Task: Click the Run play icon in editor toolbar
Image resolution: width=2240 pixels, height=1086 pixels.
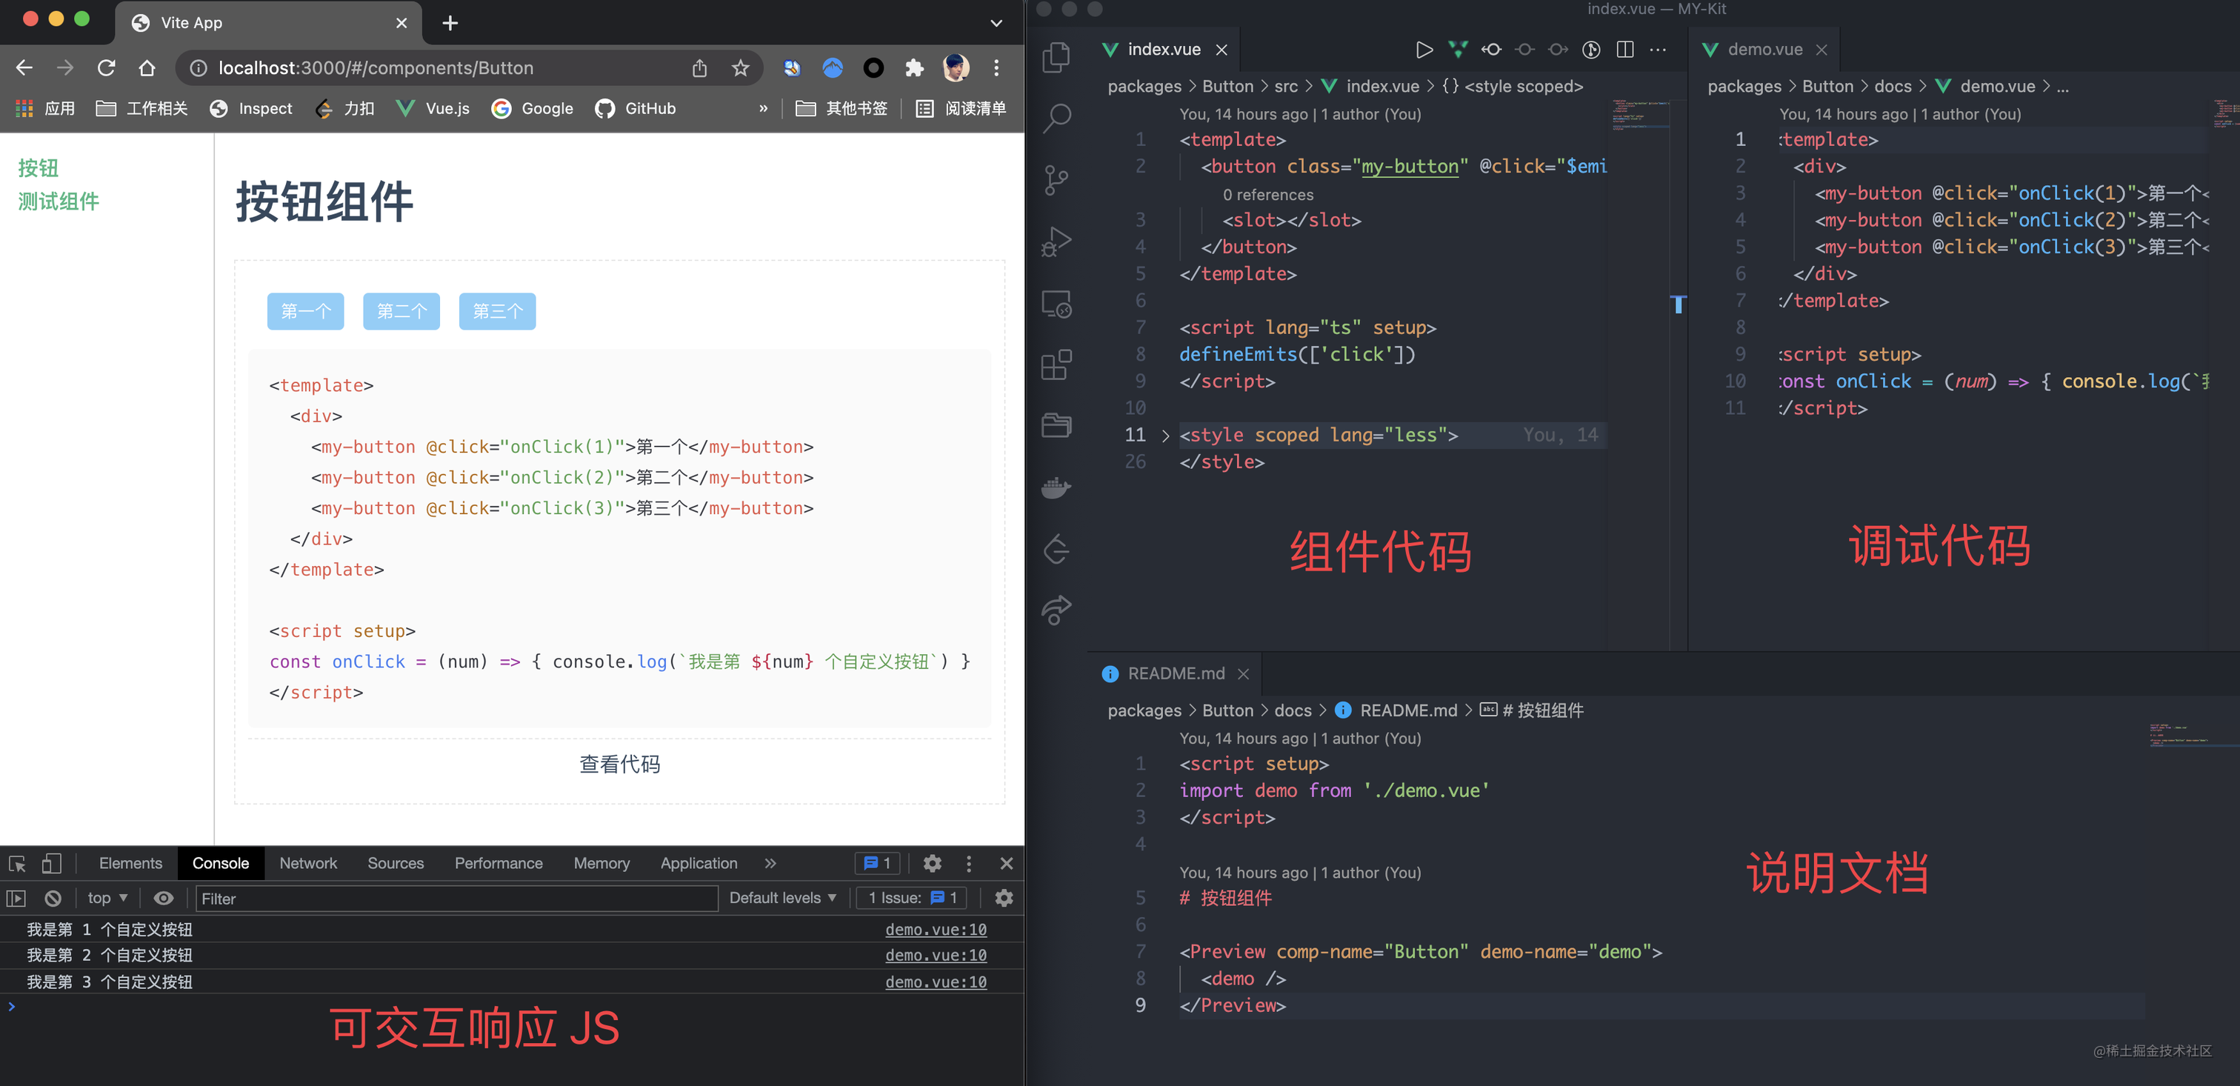Action: (x=1424, y=50)
